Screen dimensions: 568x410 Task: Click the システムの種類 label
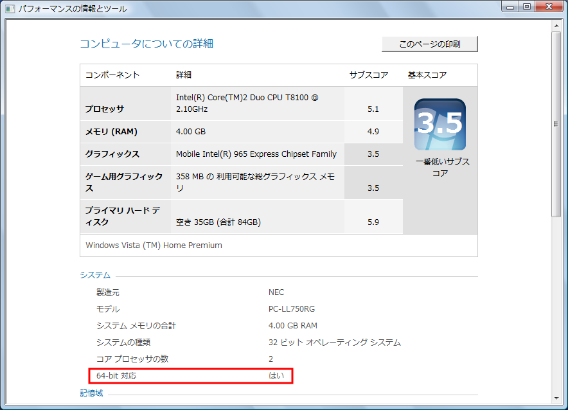[x=123, y=343]
